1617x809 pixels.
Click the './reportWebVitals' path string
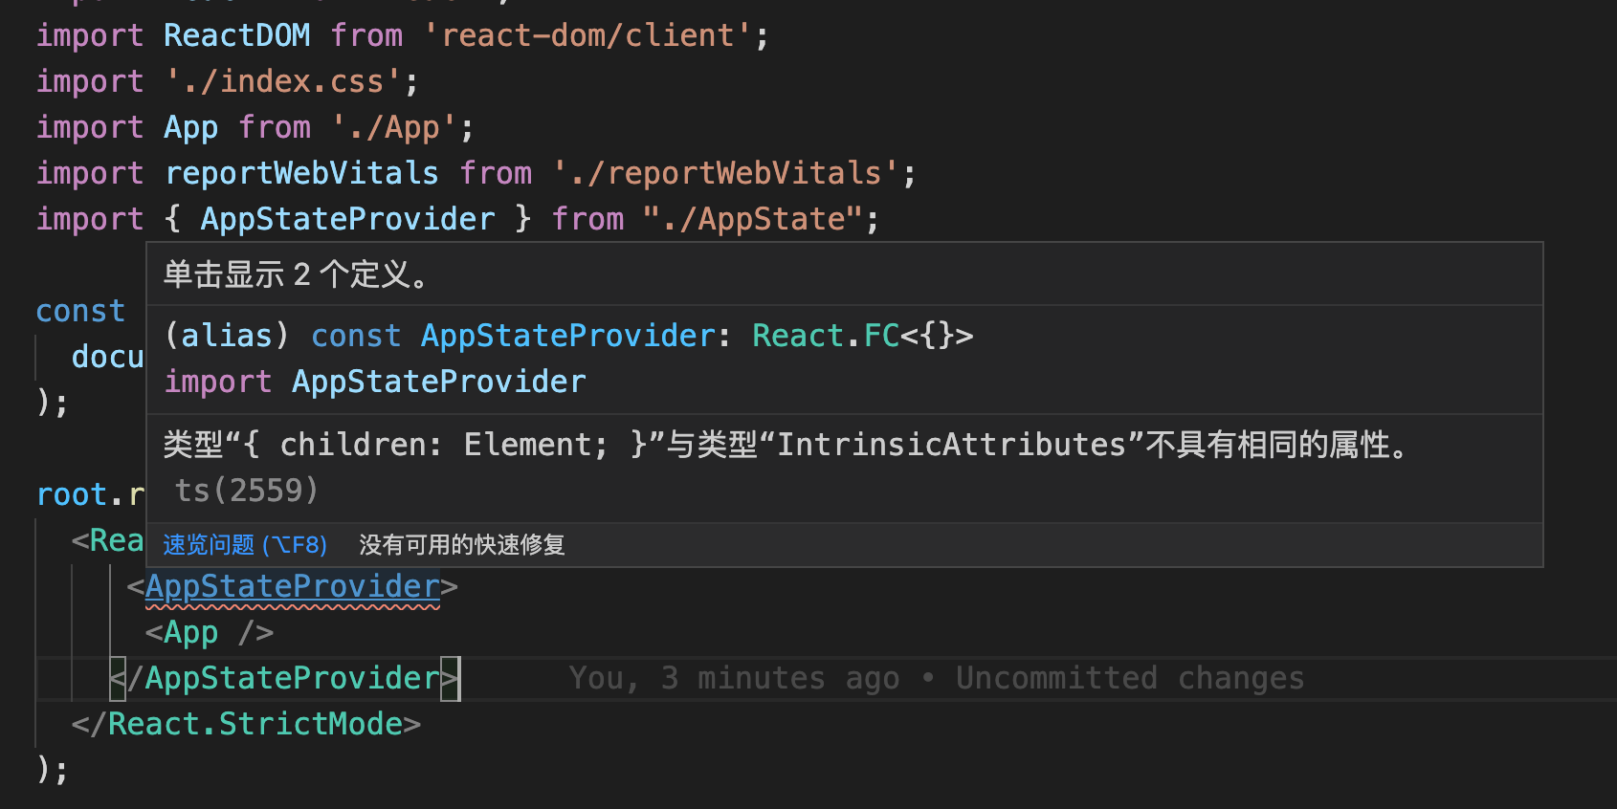[x=726, y=173]
